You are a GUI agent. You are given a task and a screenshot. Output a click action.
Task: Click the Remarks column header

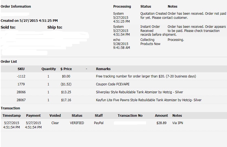pos(103,69)
